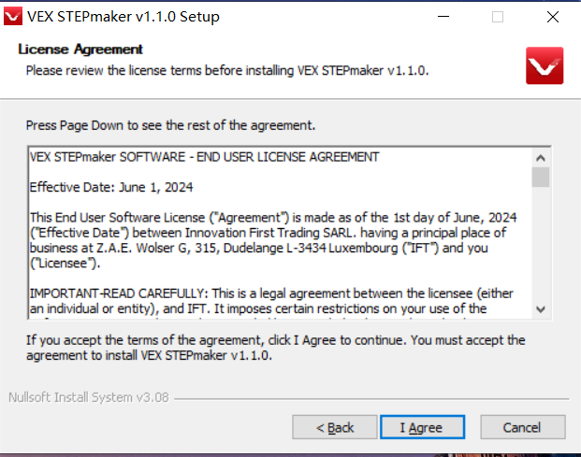This screenshot has height=457, width=581.
Task: Click the red VEX logo in the header
Action: pyautogui.click(x=544, y=65)
